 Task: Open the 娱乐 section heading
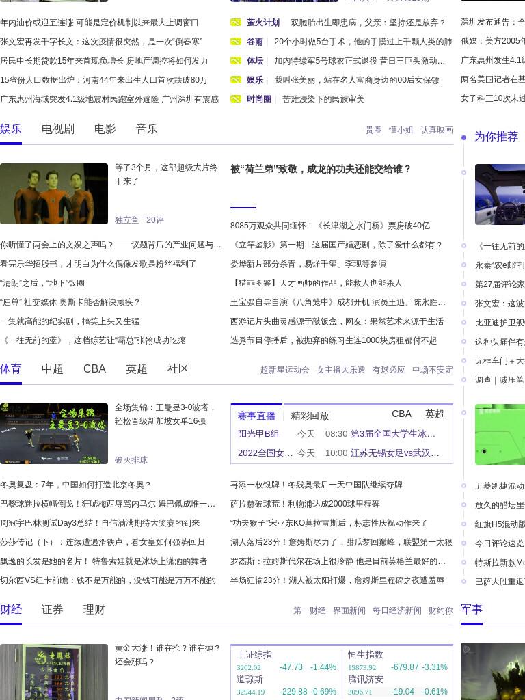11,129
